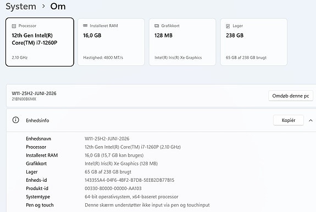Click the Grafikkort display icon
The image size is (316, 212).
[157, 26]
